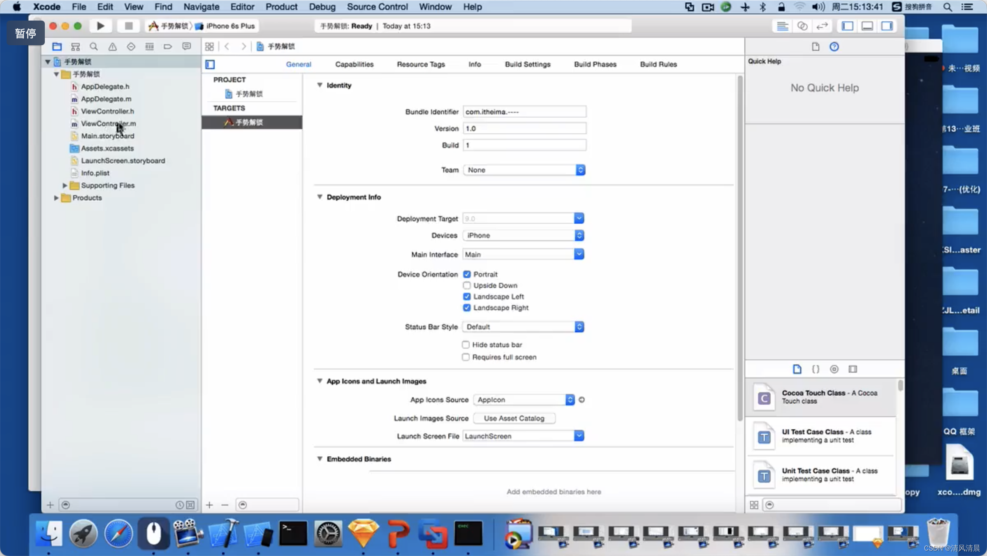Click the Quick Help inspector icon
This screenshot has height=556, width=987.
tap(834, 46)
